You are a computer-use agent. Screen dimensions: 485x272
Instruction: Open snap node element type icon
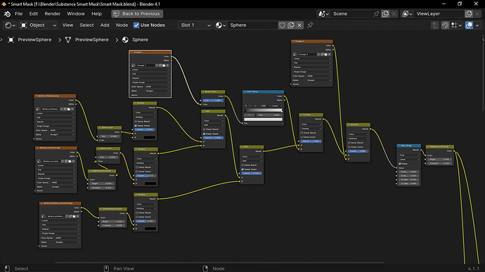tap(456, 25)
